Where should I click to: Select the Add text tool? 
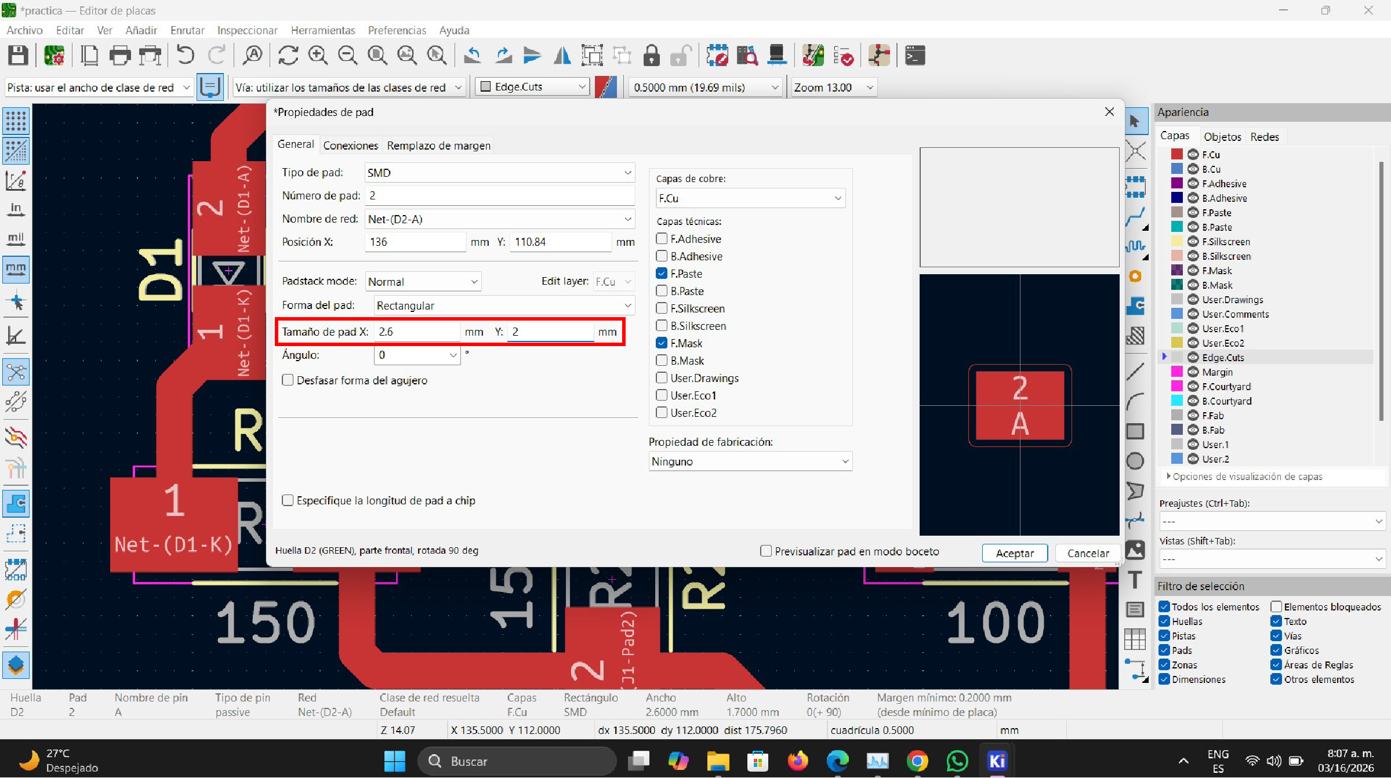pos(1135,580)
